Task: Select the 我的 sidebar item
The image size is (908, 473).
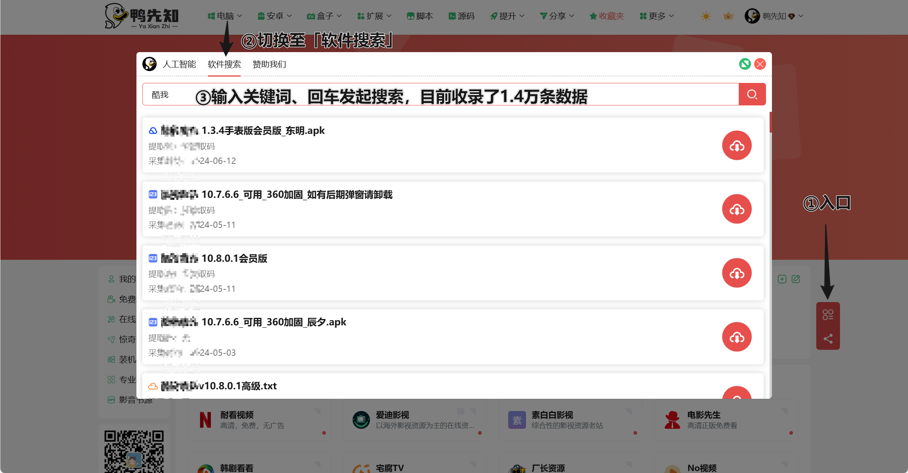Action: [122, 279]
